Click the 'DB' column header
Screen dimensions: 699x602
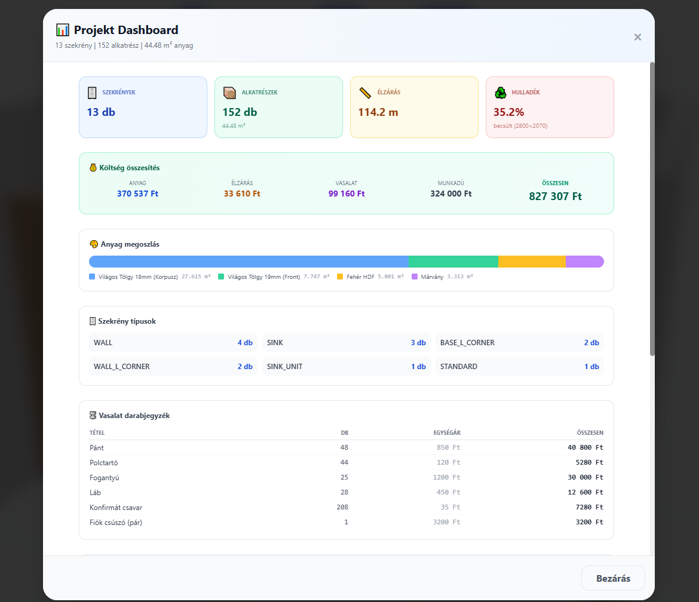pyautogui.click(x=345, y=432)
